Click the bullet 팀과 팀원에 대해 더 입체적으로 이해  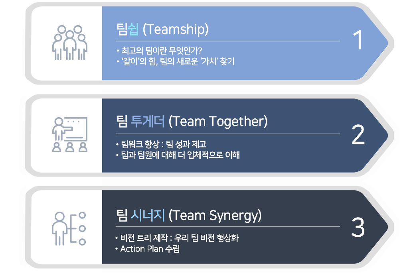178,155
